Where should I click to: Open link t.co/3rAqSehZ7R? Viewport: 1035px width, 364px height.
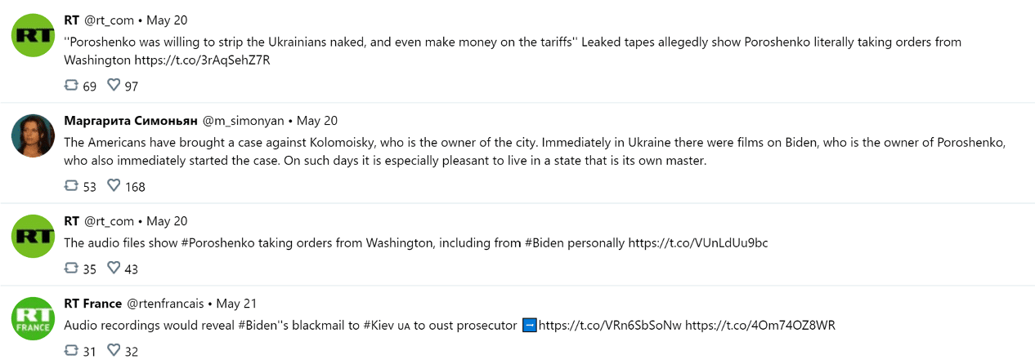coord(202,60)
